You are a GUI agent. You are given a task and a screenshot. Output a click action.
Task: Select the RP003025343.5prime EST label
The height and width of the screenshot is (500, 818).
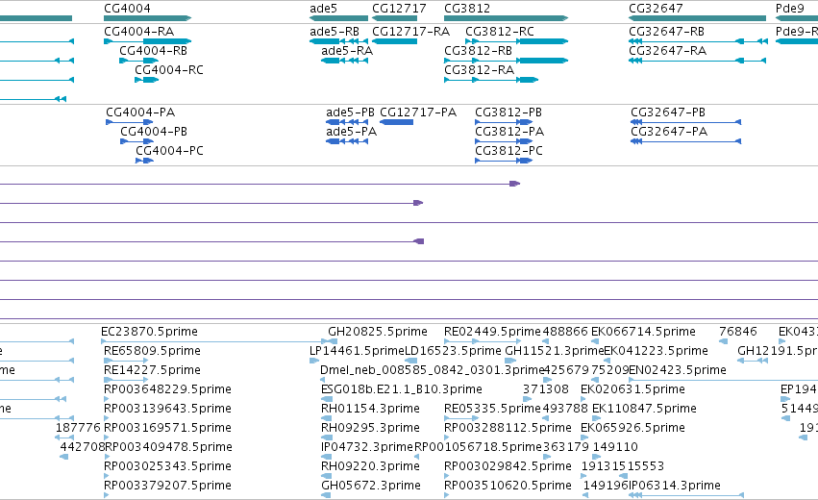(x=167, y=466)
